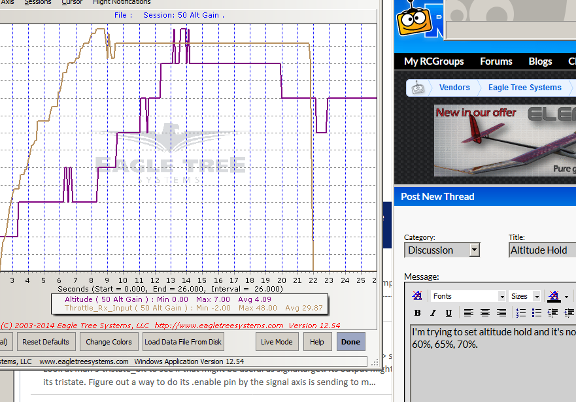Click the Seconds start/end interval label

[170, 289]
